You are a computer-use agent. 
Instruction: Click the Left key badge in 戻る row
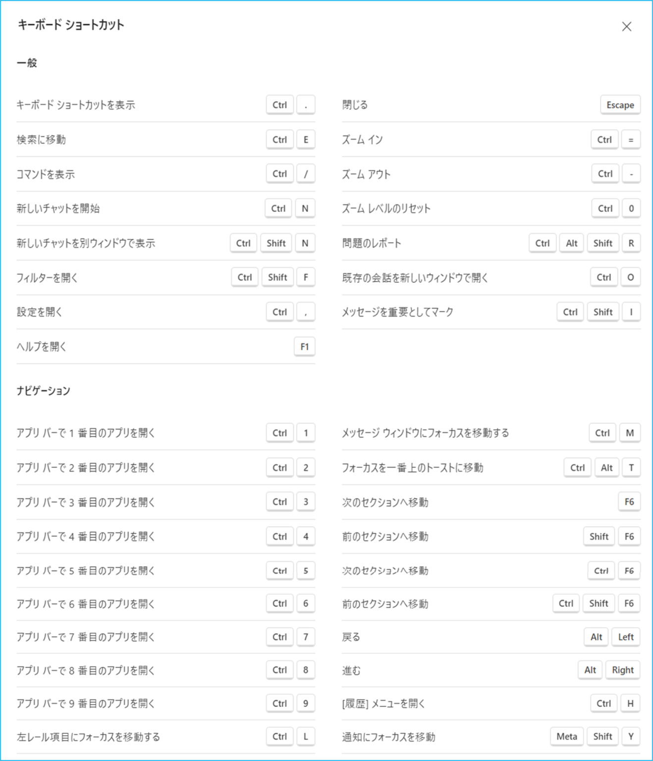point(625,637)
